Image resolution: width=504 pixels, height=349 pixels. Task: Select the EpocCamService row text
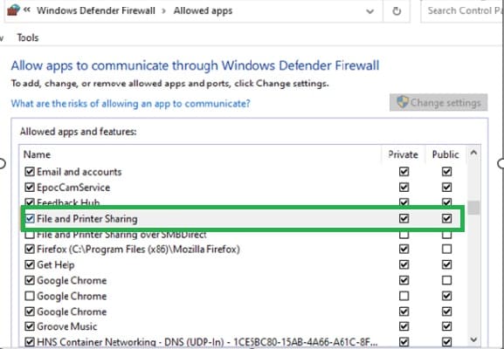pos(73,188)
